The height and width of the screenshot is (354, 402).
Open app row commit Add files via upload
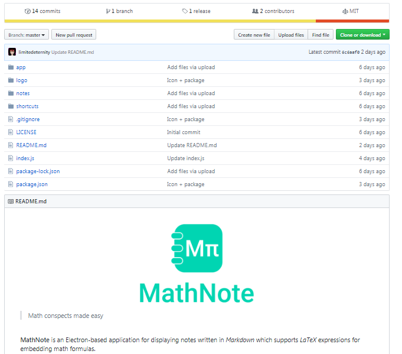point(191,67)
